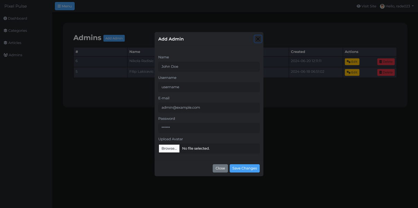This screenshot has height=208, width=418.
Task: Click the Dashboard sidebar icon
Action: click(x=5, y=18)
